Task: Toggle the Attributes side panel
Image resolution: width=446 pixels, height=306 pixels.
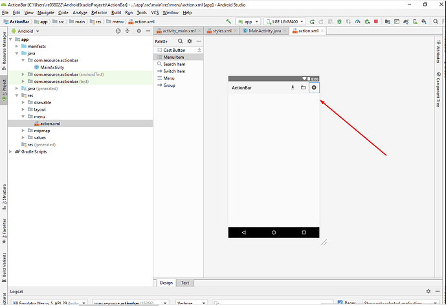Action: point(438,52)
